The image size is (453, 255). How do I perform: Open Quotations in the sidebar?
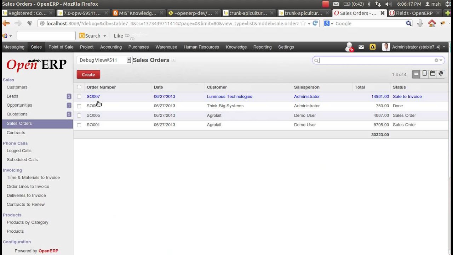point(17,114)
